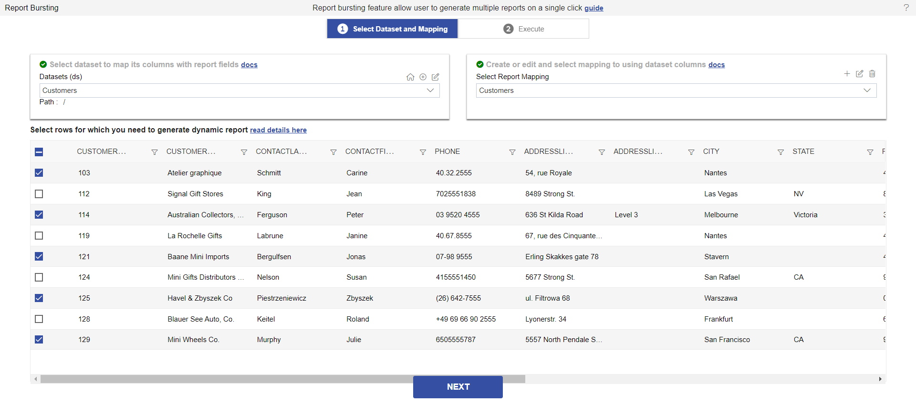Click the NV state cell
This screenshot has width=916, height=404.
[x=799, y=194]
